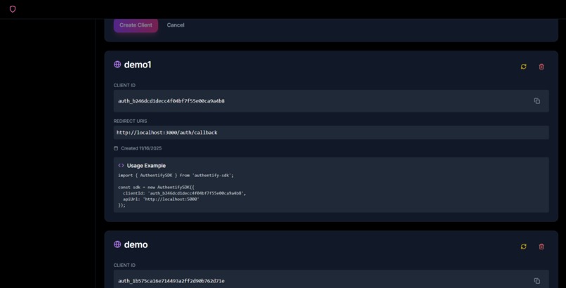The height and width of the screenshot is (288, 566).
Task: Delete the demo1 client
Action: [x=541, y=67]
